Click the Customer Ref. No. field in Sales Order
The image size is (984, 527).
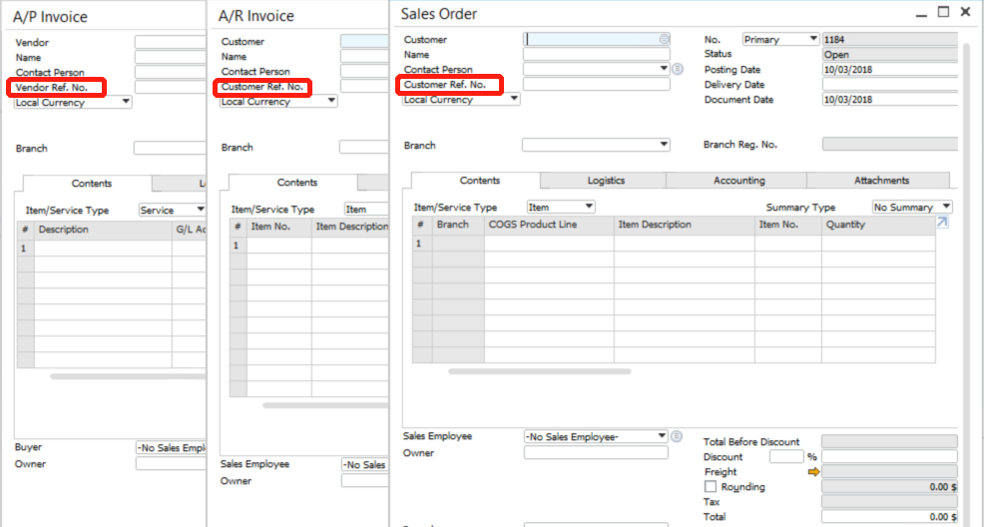597,85
